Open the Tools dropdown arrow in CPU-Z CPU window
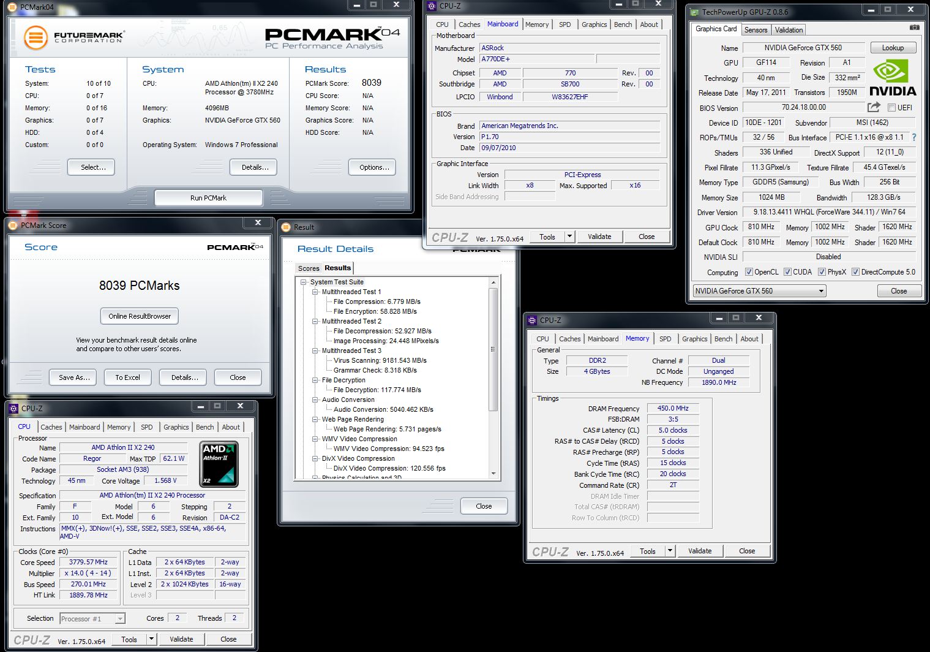Image resolution: width=930 pixels, height=652 pixels. pyautogui.click(x=151, y=639)
